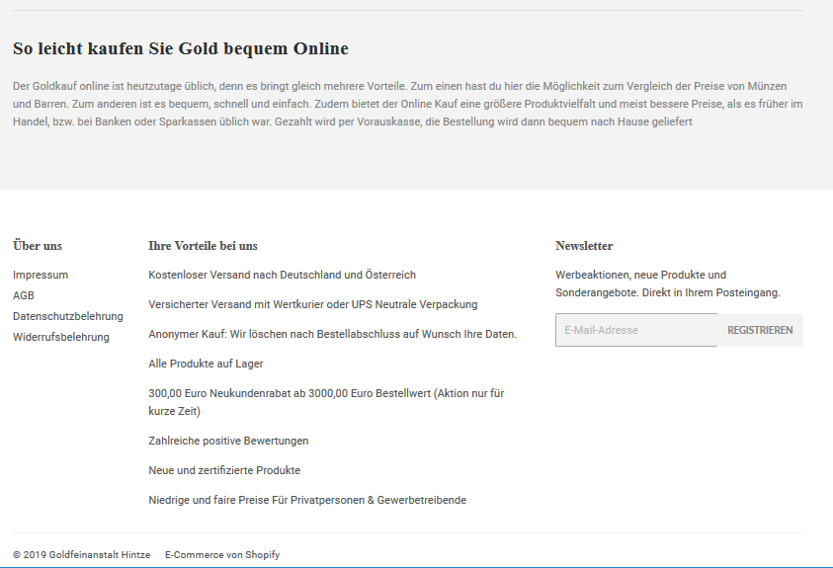Screen dimensions: 833x568
Task: Click 'Alle Produkte auf Lager' text
Action: click(206, 365)
